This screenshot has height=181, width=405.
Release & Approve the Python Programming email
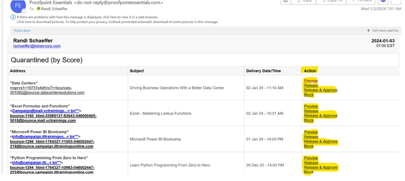pyautogui.click(x=320, y=167)
